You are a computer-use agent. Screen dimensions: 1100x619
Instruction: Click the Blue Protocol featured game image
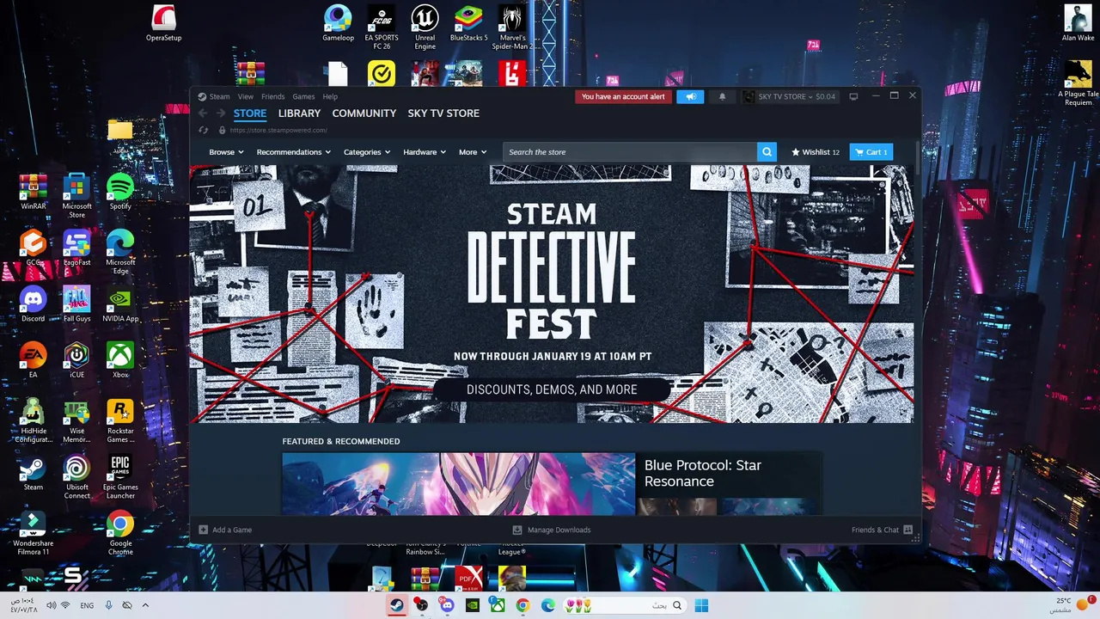[459, 484]
